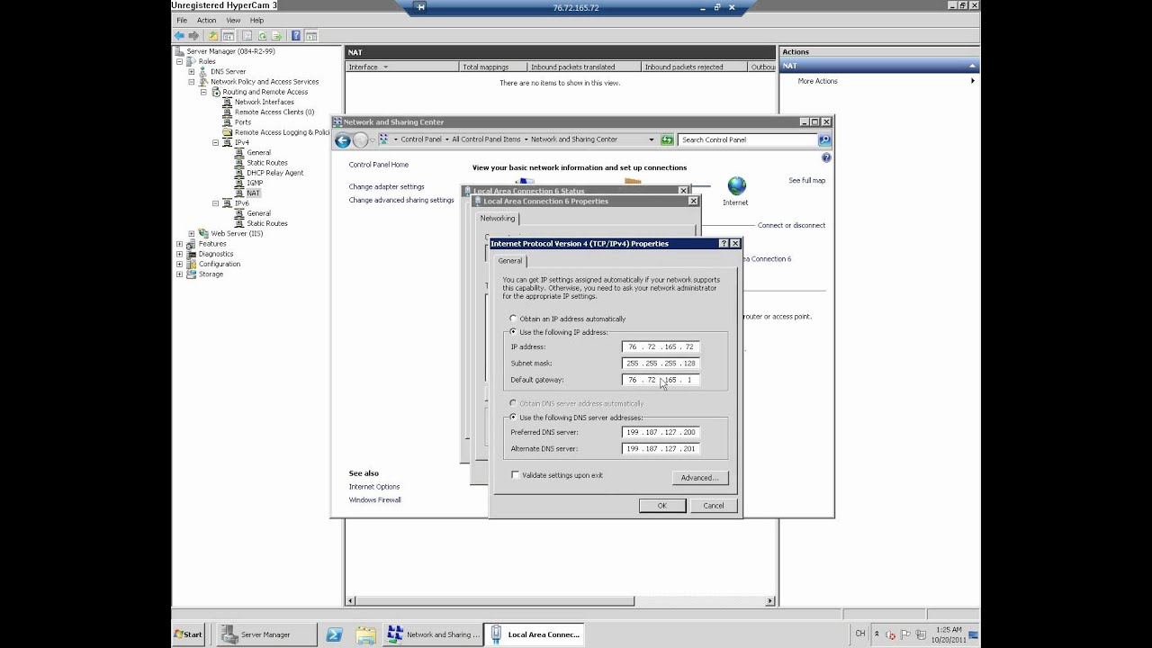Open the blue help icon in Network and Sharing Center
The height and width of the screenshot is (648, 1152).
(826, 157)
